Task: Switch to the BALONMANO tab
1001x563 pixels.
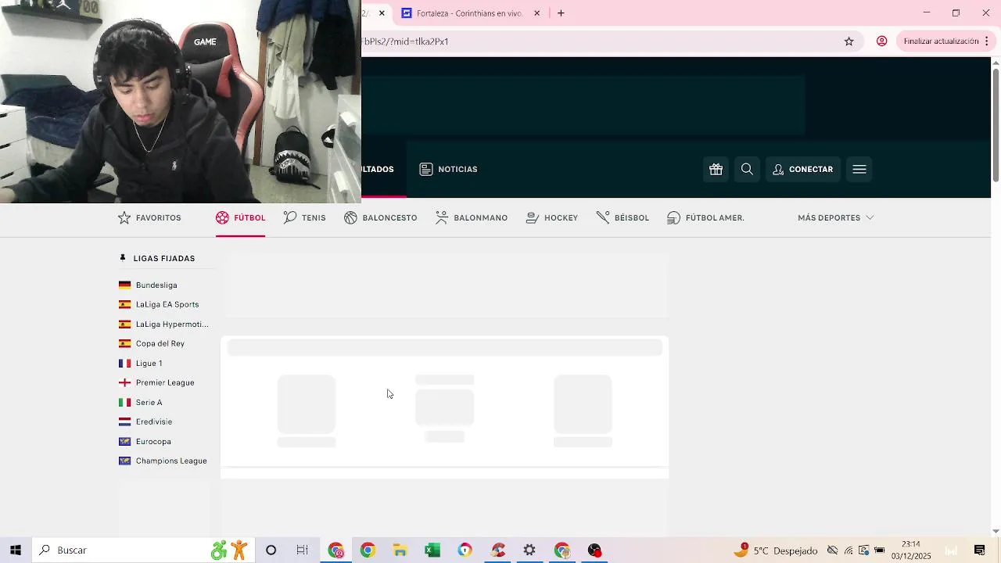Action: 472,217
